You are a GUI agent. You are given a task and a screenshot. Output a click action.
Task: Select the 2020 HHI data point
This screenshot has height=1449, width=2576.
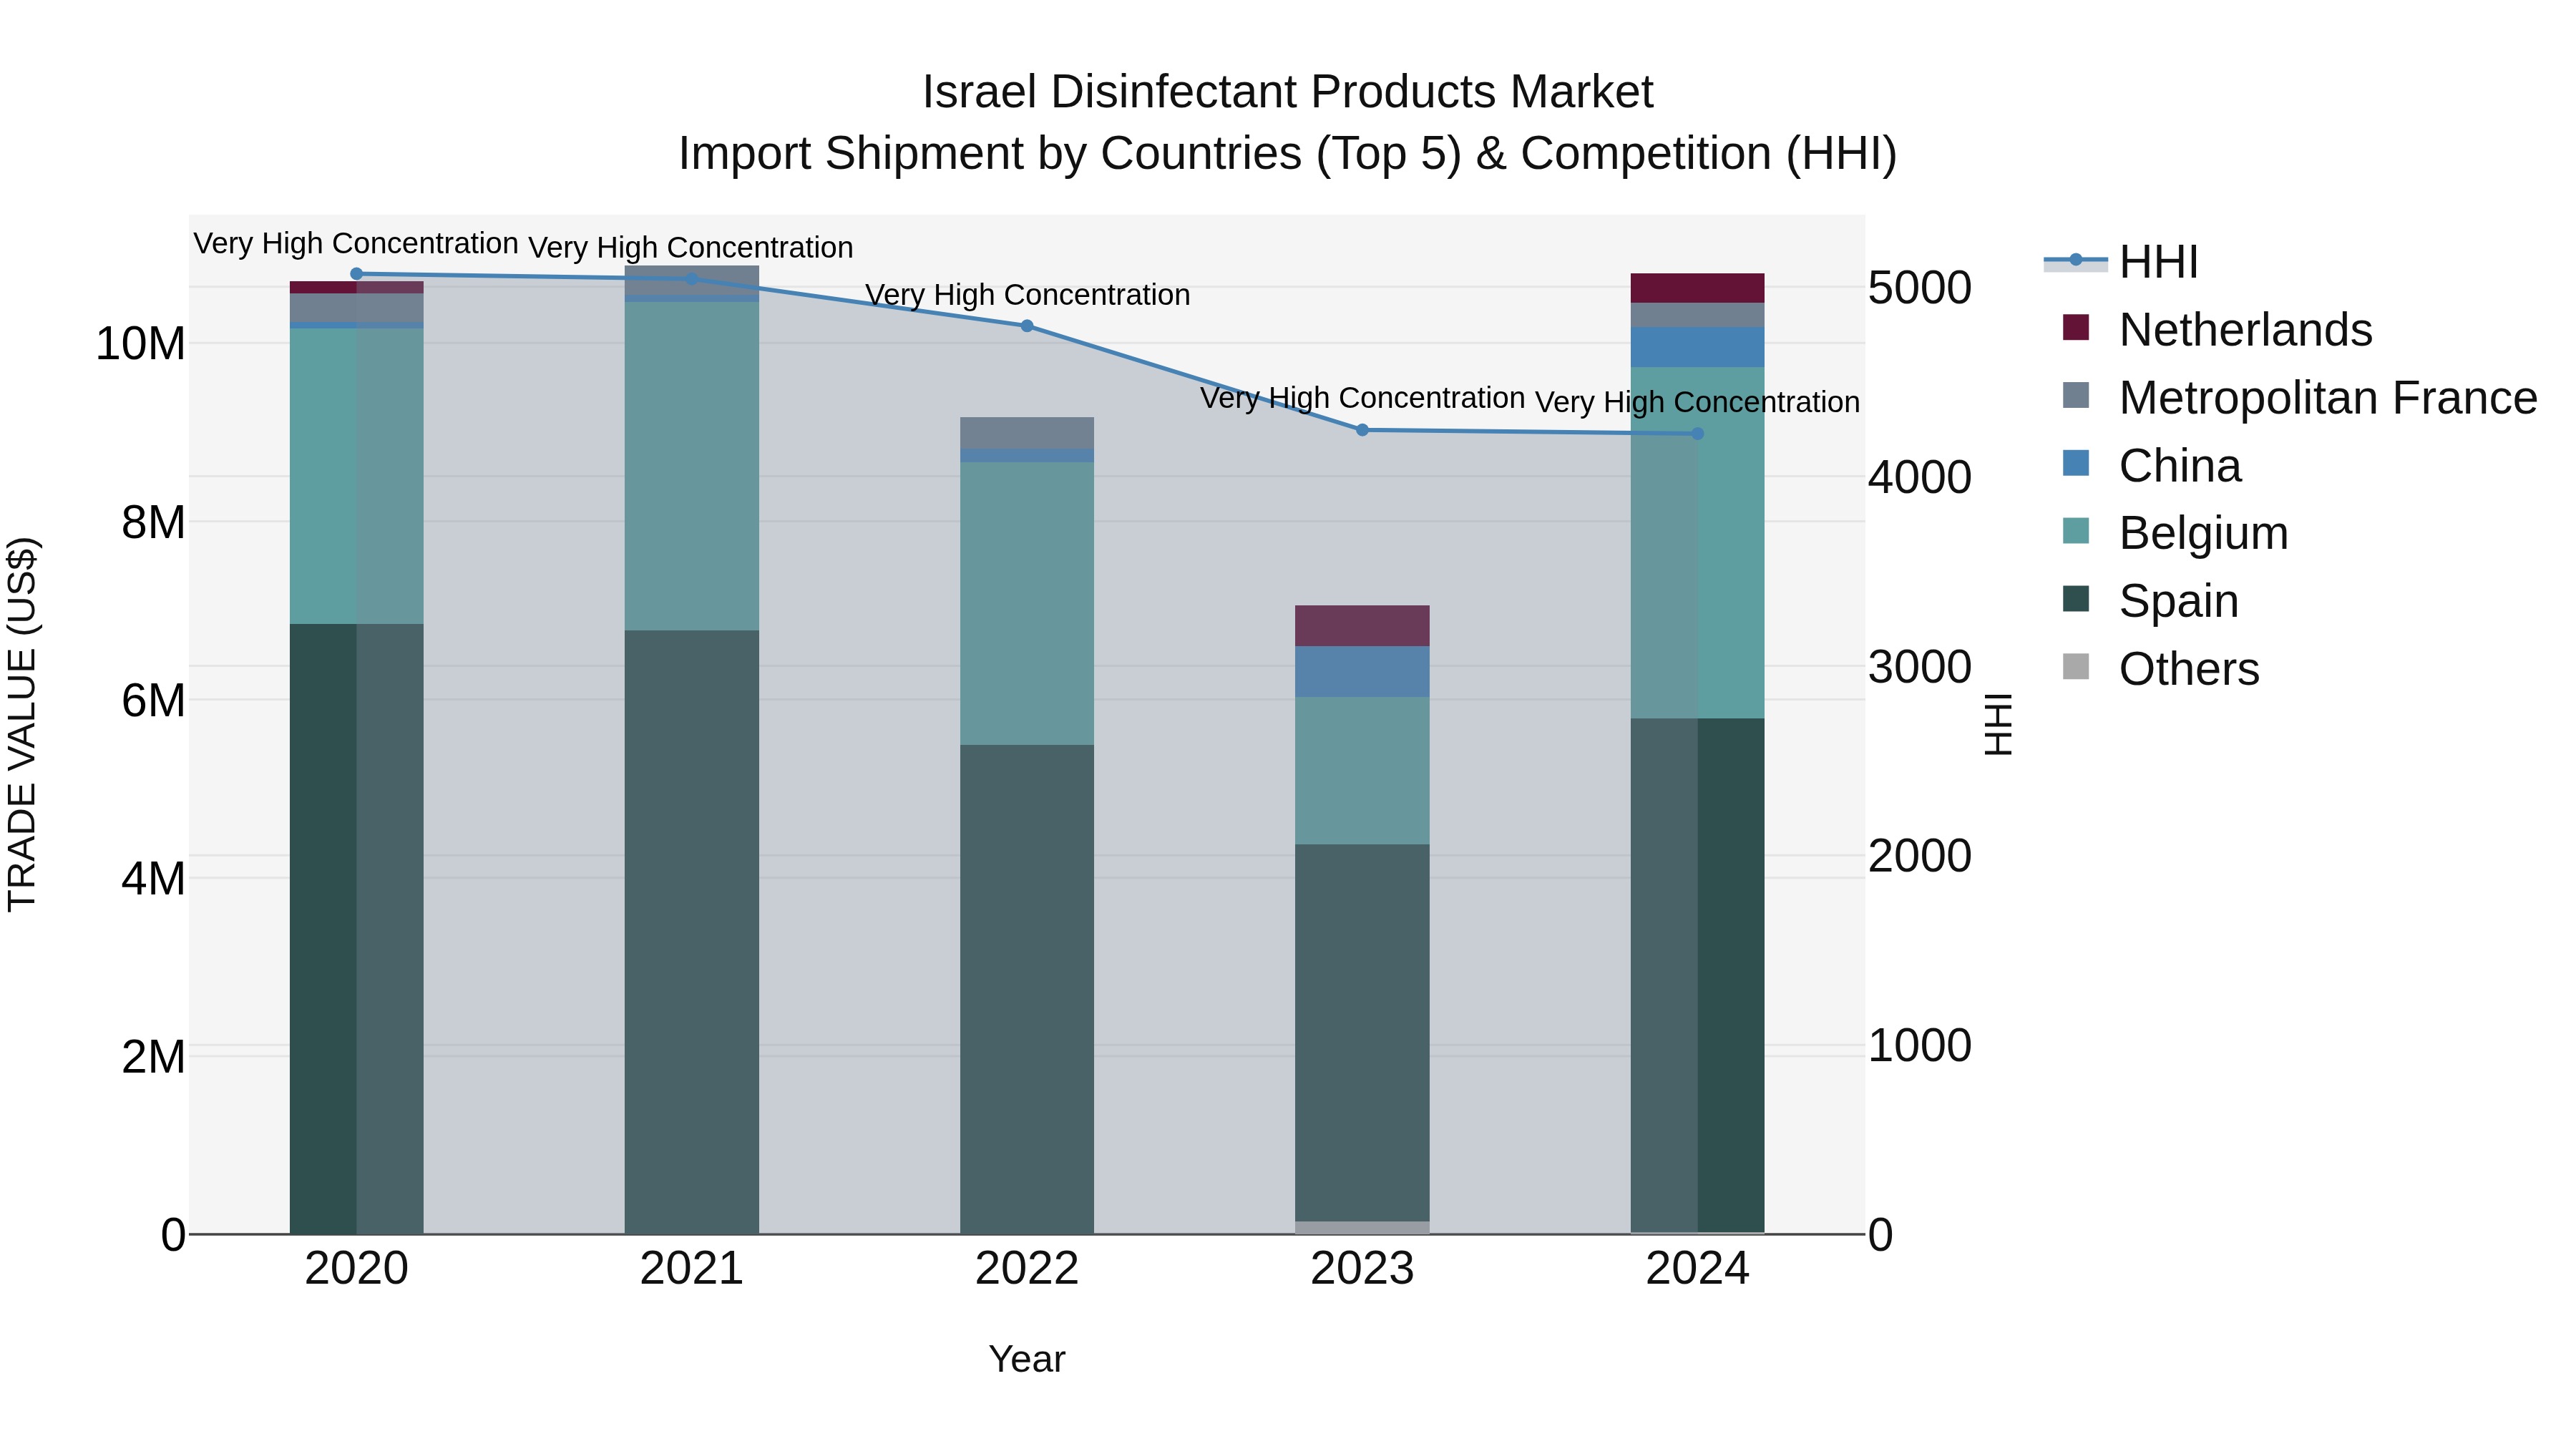pyautogui.click(x=357, y=274)
